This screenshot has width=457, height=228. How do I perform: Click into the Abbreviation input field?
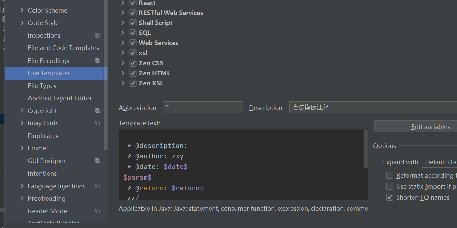(203, 107)
